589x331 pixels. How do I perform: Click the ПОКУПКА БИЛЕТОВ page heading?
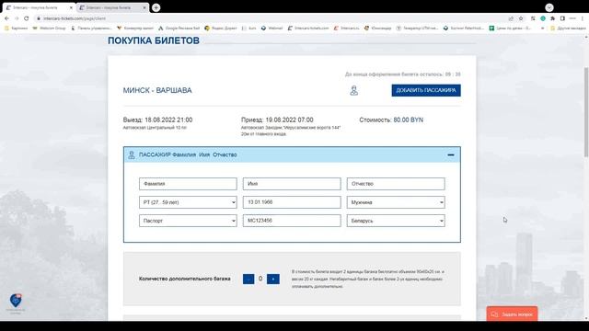pos(154,40)
